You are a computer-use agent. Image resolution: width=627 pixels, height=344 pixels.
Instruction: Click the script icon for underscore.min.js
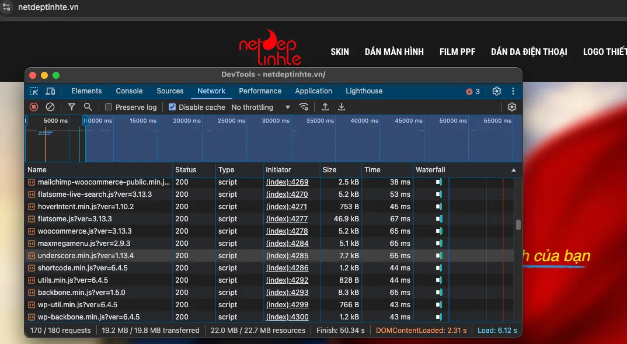pos(31,256)
